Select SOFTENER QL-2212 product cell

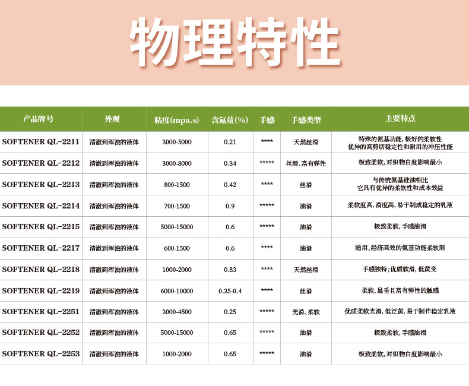(41, 163)
